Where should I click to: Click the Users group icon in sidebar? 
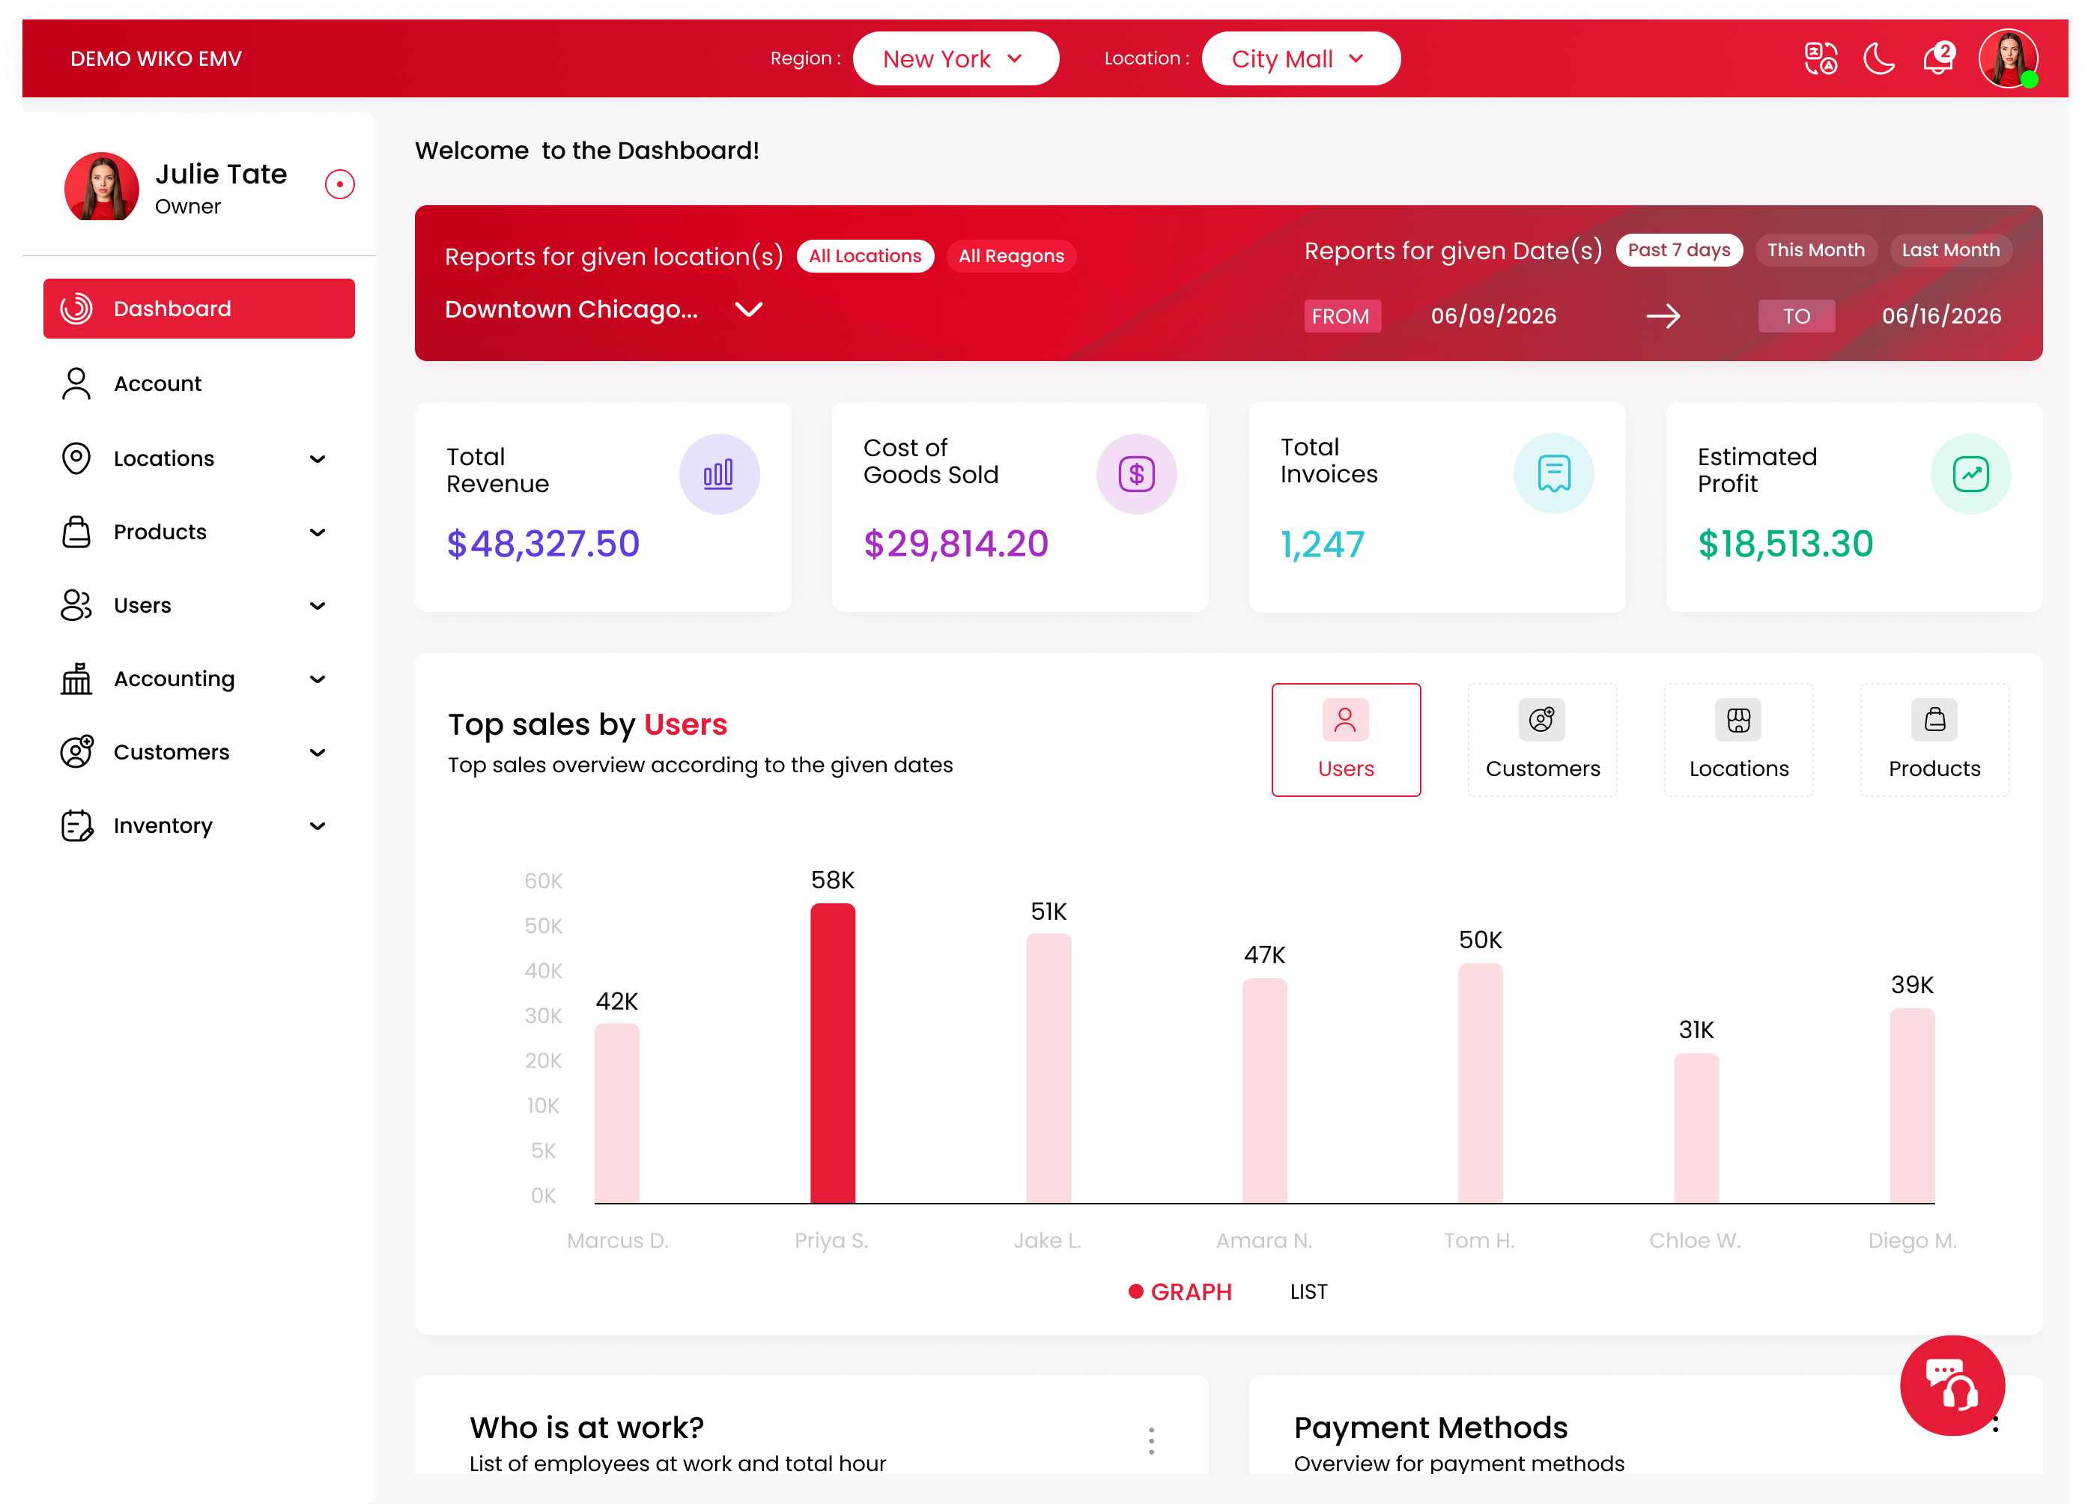76,605
